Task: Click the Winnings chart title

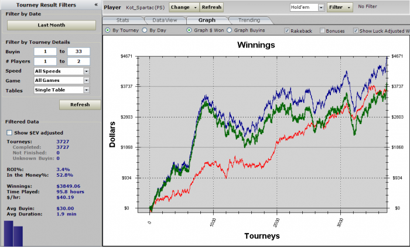Action: pos(256,45)
